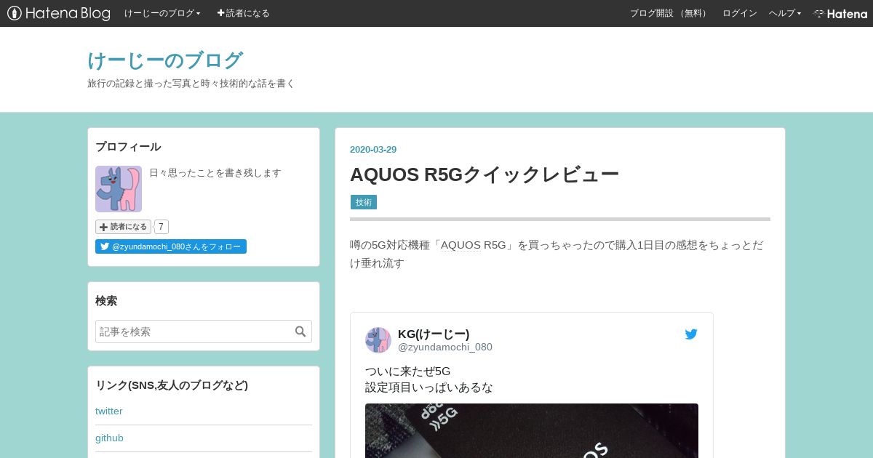Open the けーじーのブログ dropdown menu
The image size is (873, 458).
click(x=162, y=13)
